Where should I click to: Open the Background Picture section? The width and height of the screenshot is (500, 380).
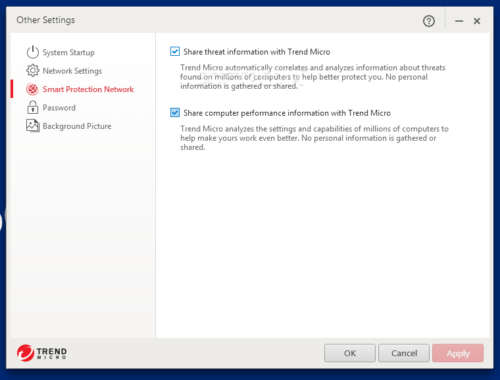pyautogui.click(x=77, y=126)
